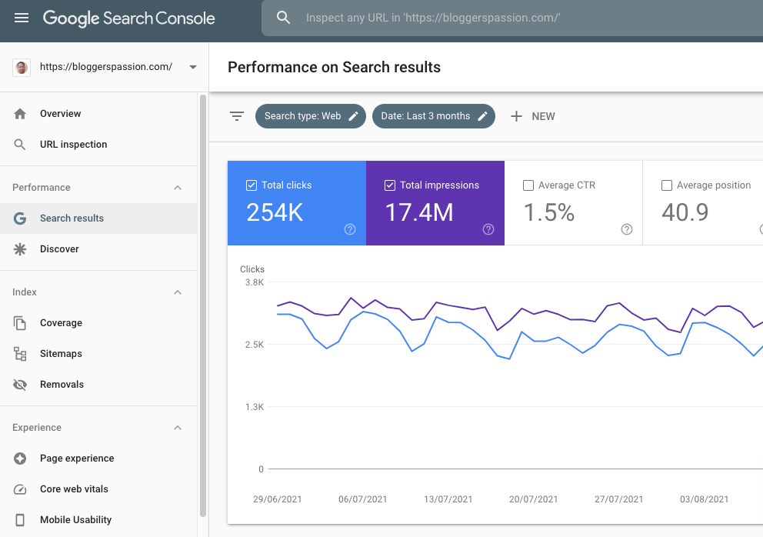
Task: Uncheck the Total impressions checkbox
Action: coord(390,185)
